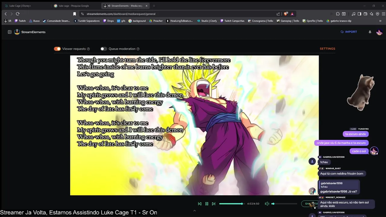Open the media playlist music-note icon
The height and width of the screenshot is (217, 386).
tap(353, 14)
